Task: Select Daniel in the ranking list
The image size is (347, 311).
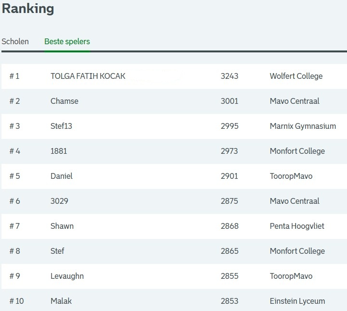Action: pos(61,176)
